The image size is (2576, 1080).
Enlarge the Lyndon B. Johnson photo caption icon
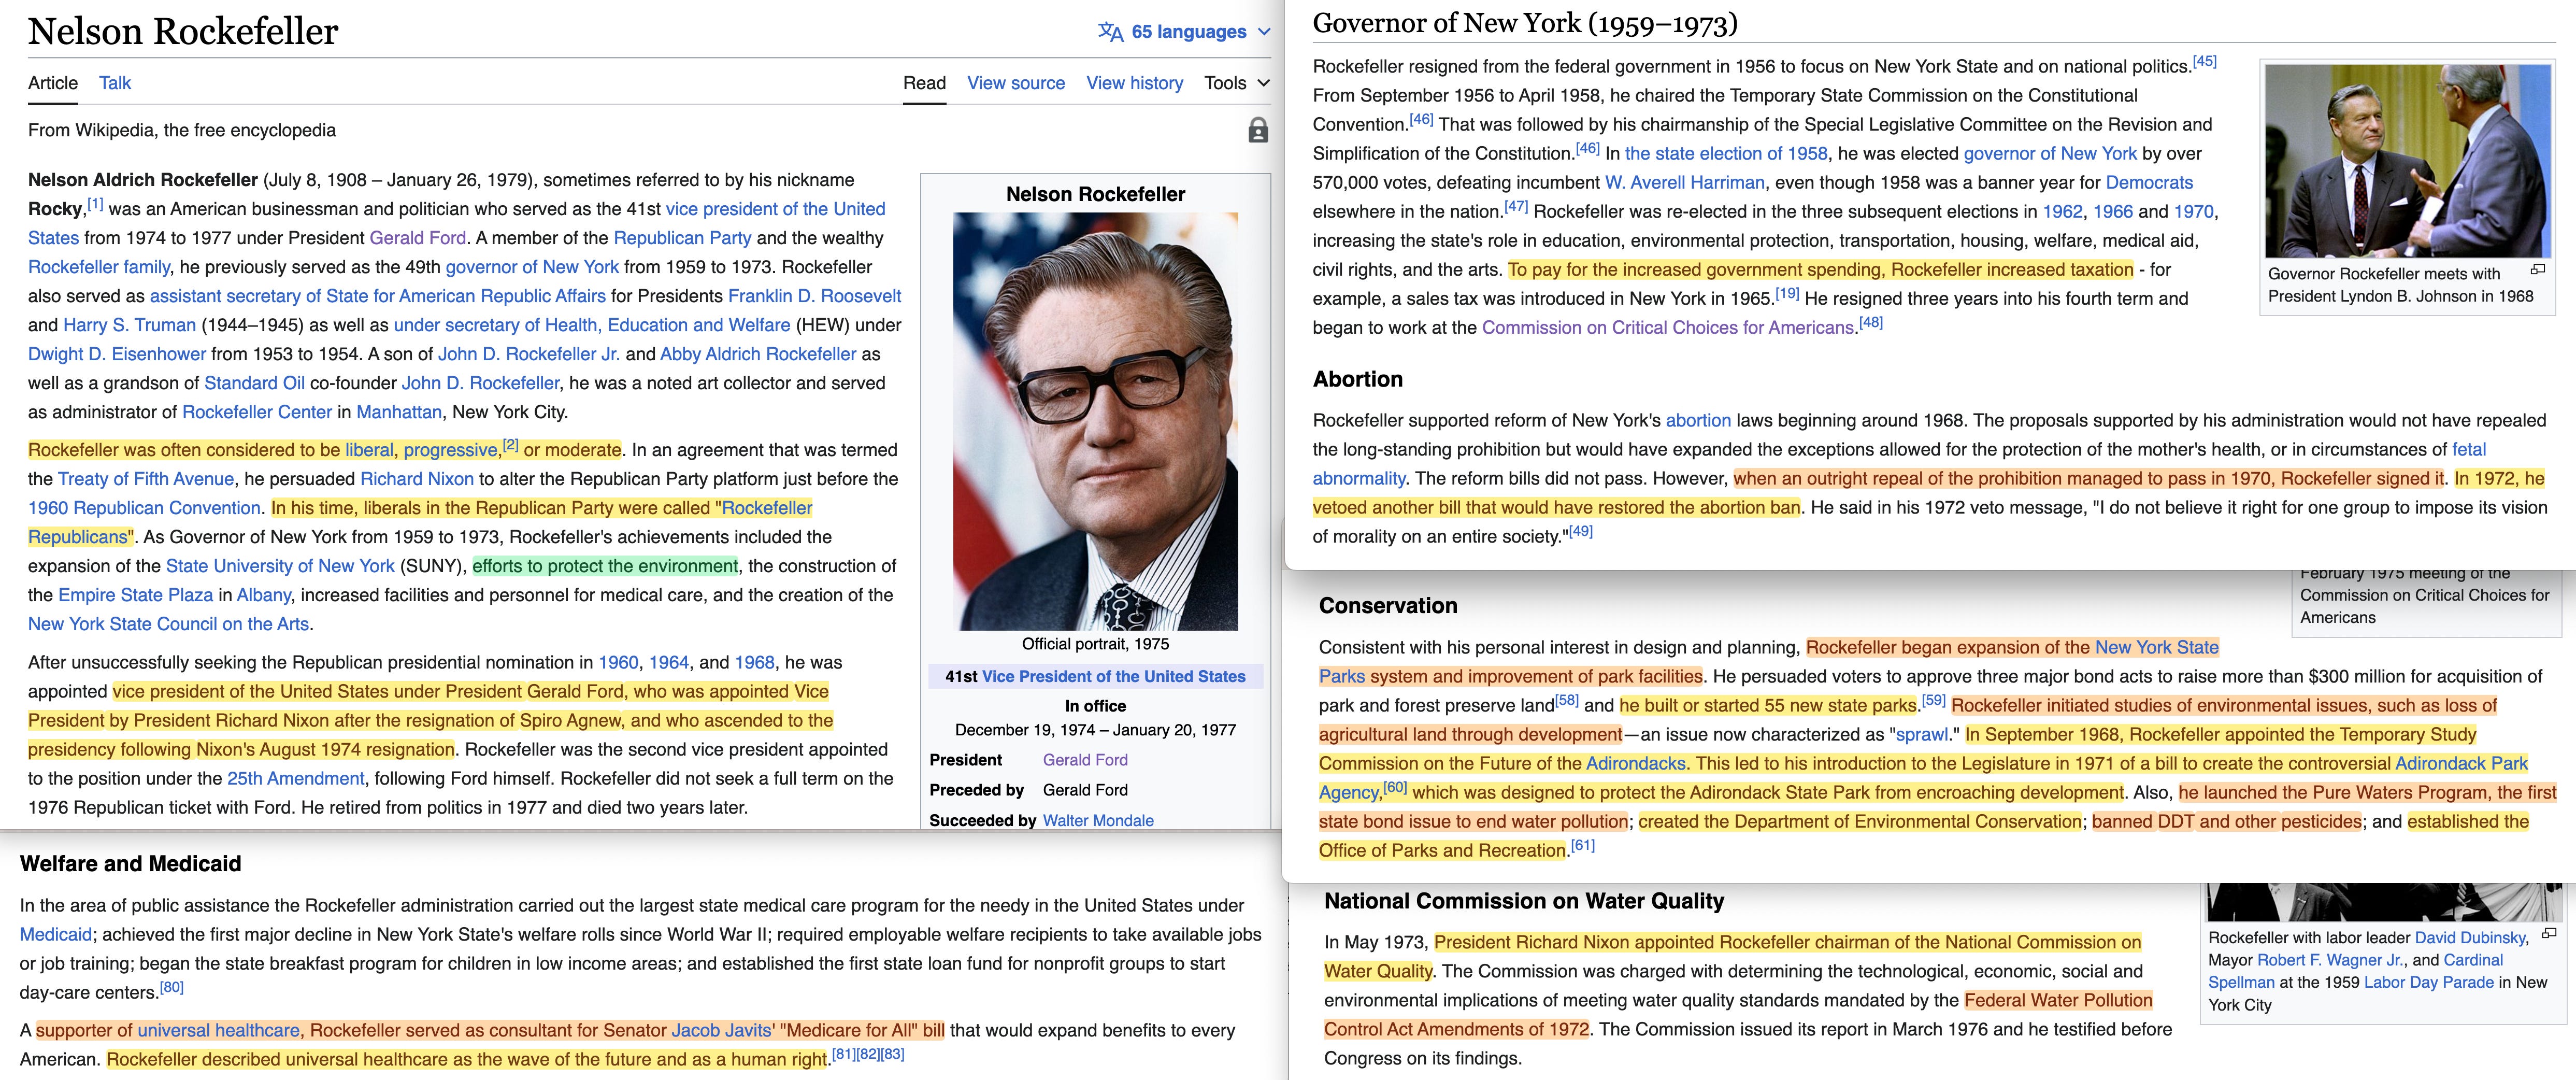(x=2537, y=270)
